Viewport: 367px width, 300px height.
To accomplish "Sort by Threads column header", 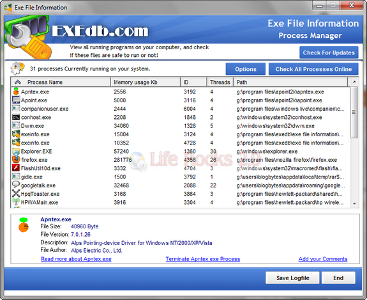I will tap(220, 82).
